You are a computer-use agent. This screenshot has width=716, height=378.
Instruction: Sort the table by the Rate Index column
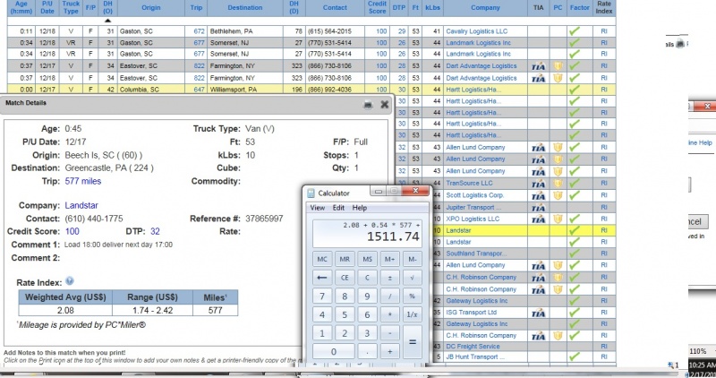pyautogui.click(x=603, y=7)
